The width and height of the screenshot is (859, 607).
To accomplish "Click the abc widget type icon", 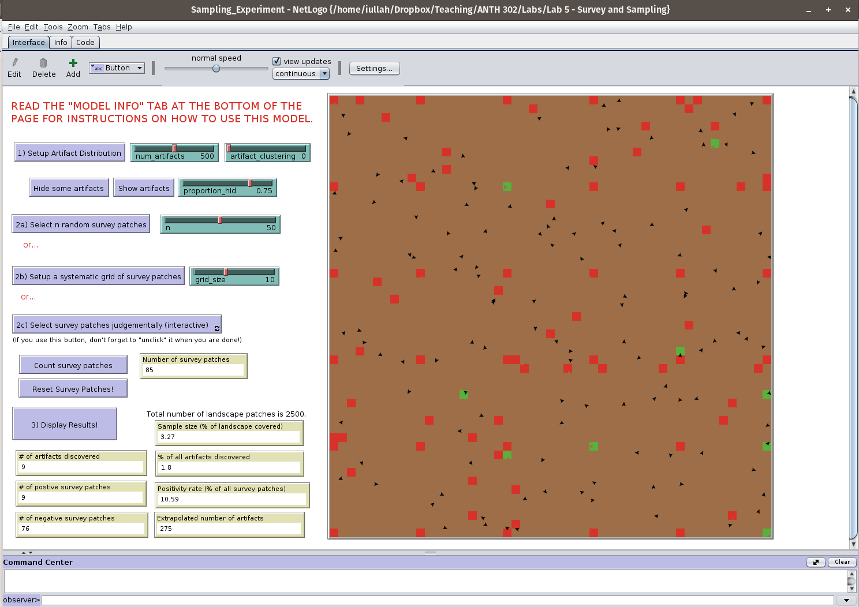I will (97, 68).
